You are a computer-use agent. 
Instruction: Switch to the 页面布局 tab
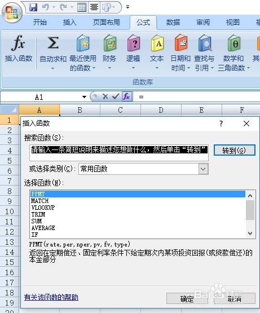(107, 22)
